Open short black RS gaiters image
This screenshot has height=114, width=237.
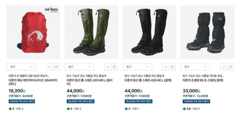207,32
